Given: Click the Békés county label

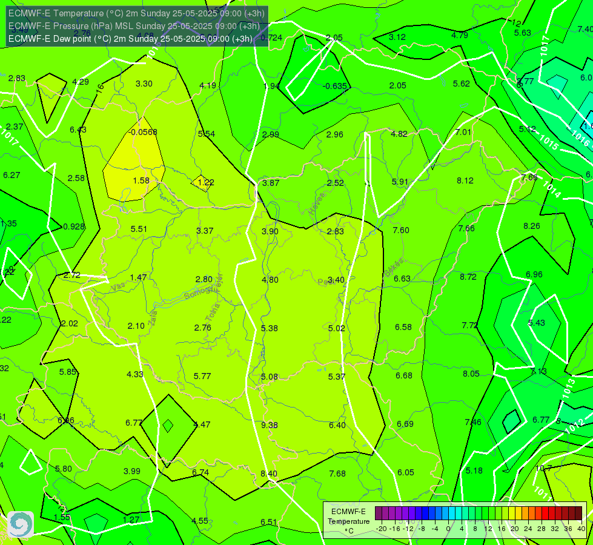Looking at the screenshot, I should tap(394, 268).
